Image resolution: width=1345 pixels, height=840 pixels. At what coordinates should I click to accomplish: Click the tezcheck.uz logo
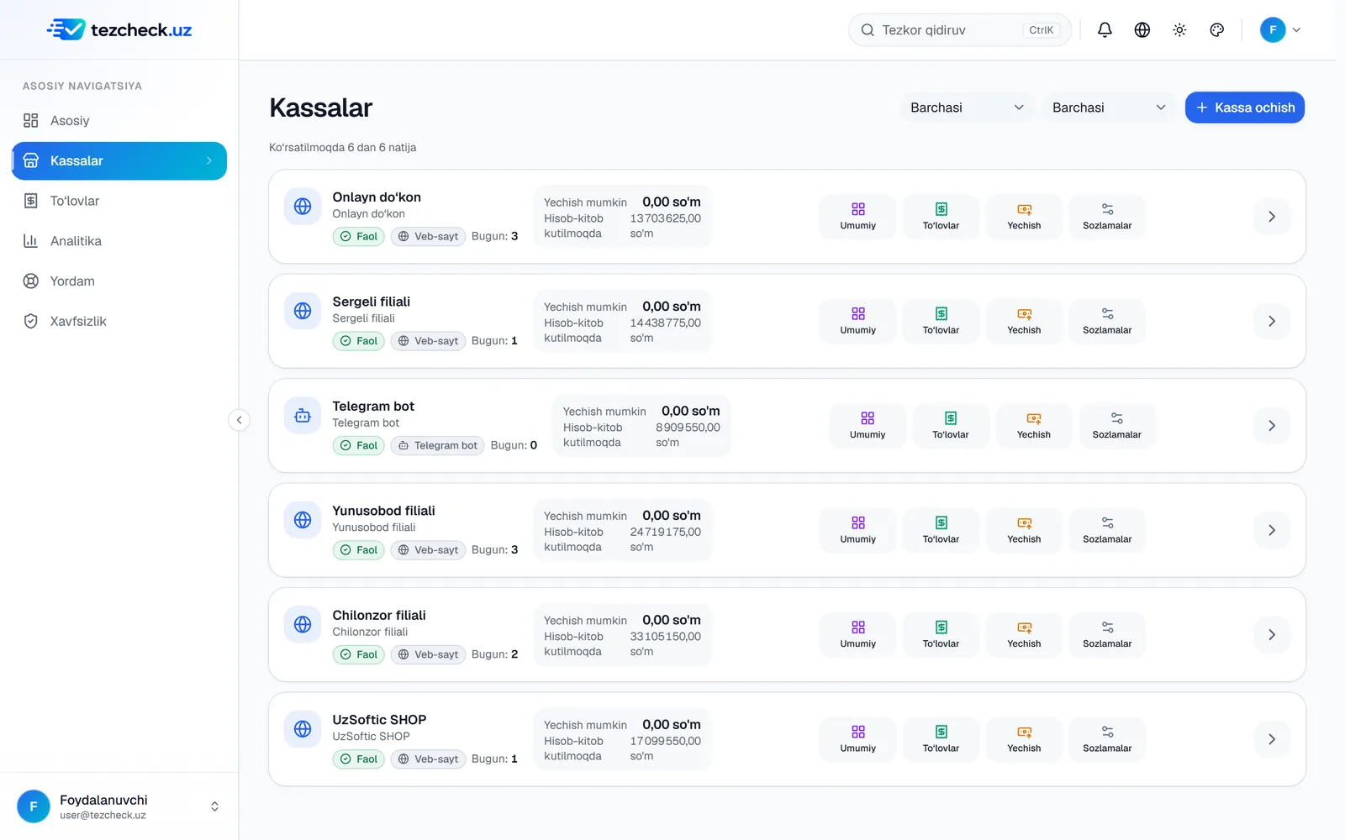(119, 30)
